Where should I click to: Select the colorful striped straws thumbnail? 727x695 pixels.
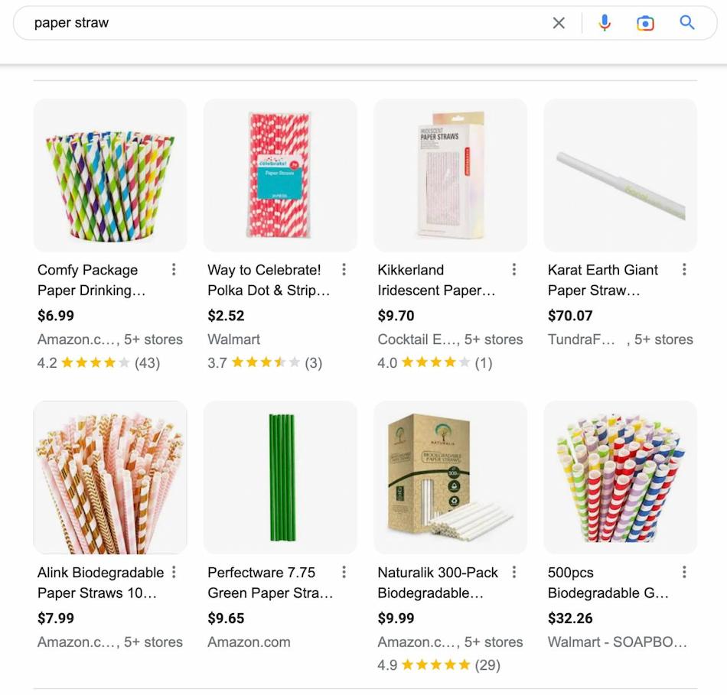[x=109, y=175]
